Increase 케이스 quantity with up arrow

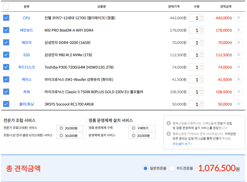click(202, 78)
